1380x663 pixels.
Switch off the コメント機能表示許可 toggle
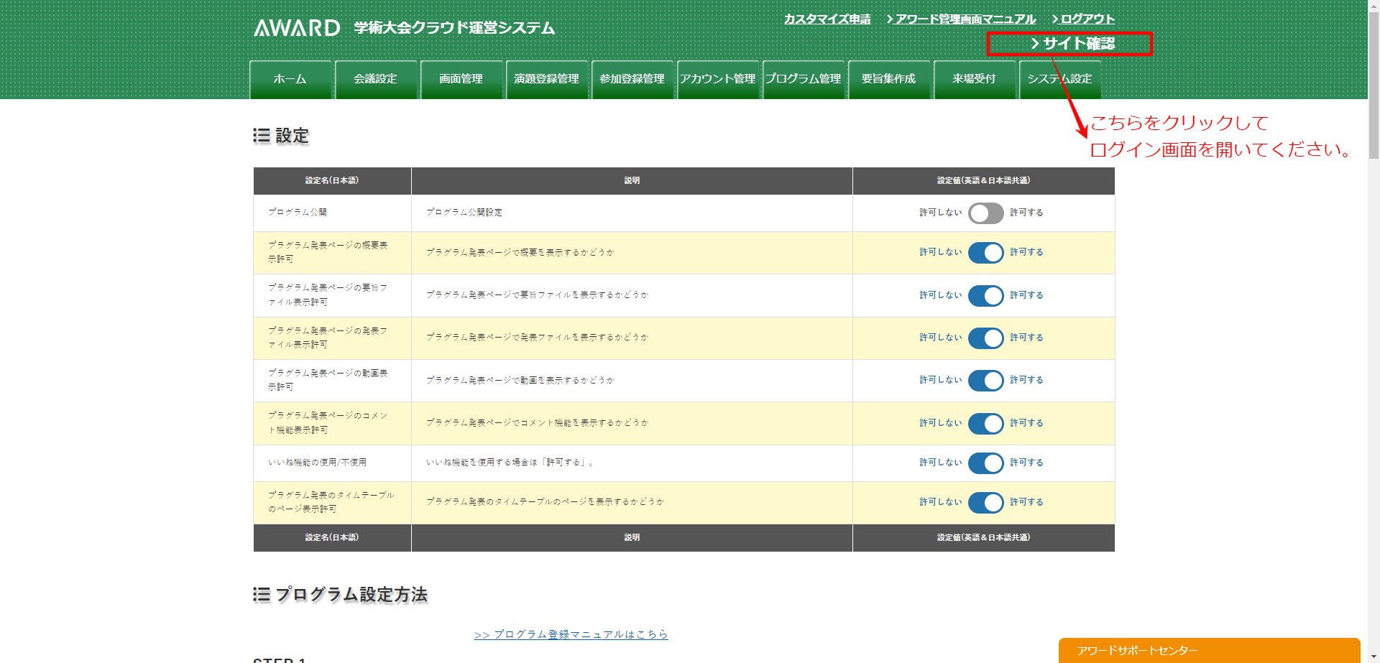(x=985, y=424)
